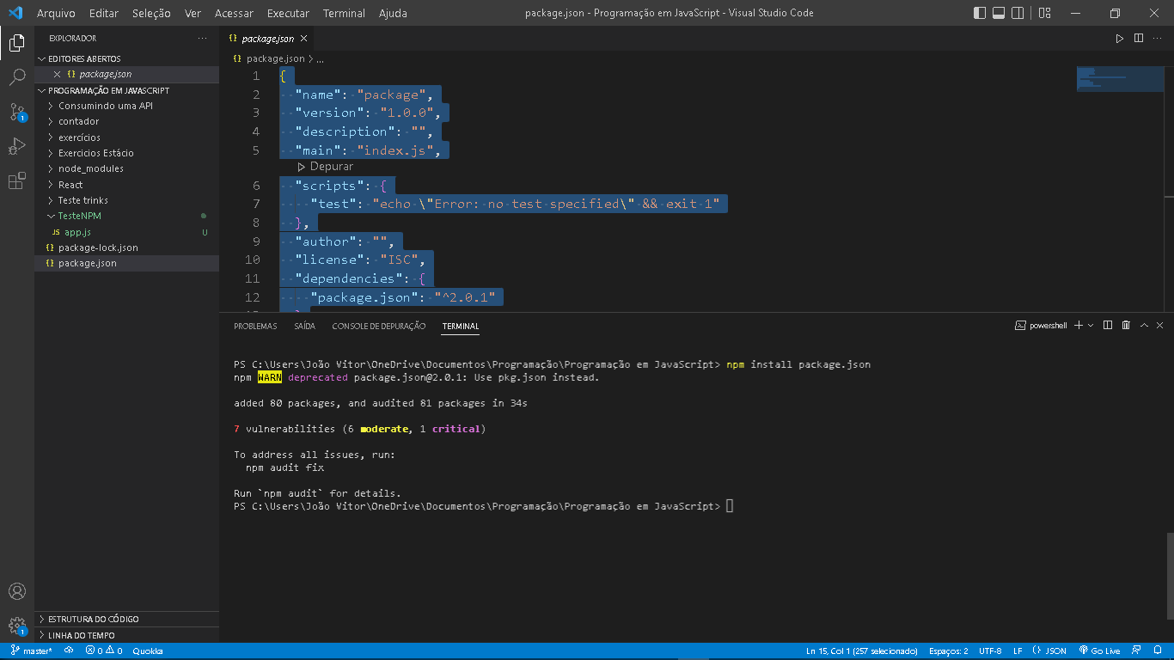1174x660 pixels.
Task: Expand the node_modules folder
Action: 126,168
